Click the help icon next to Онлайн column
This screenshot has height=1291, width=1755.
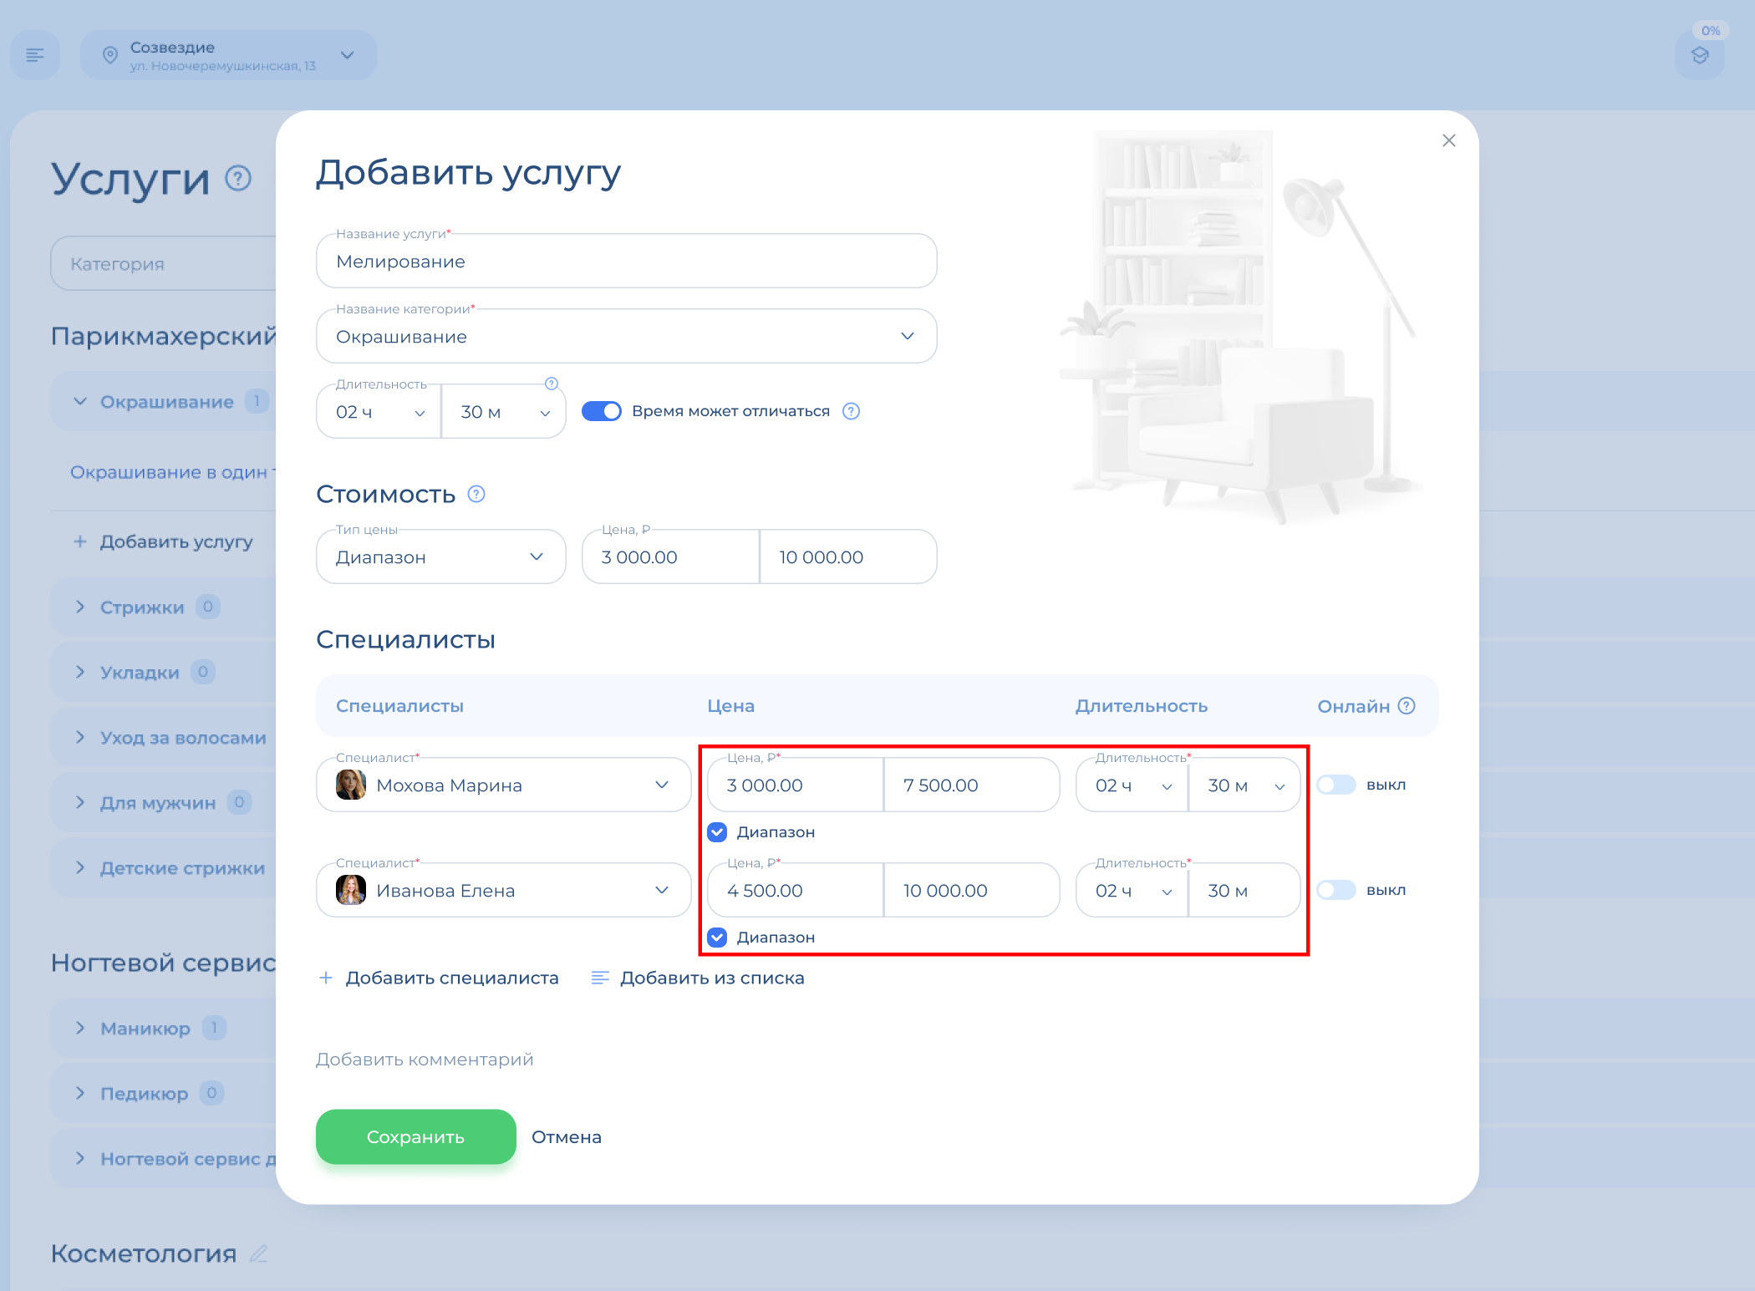[1407, 706]
